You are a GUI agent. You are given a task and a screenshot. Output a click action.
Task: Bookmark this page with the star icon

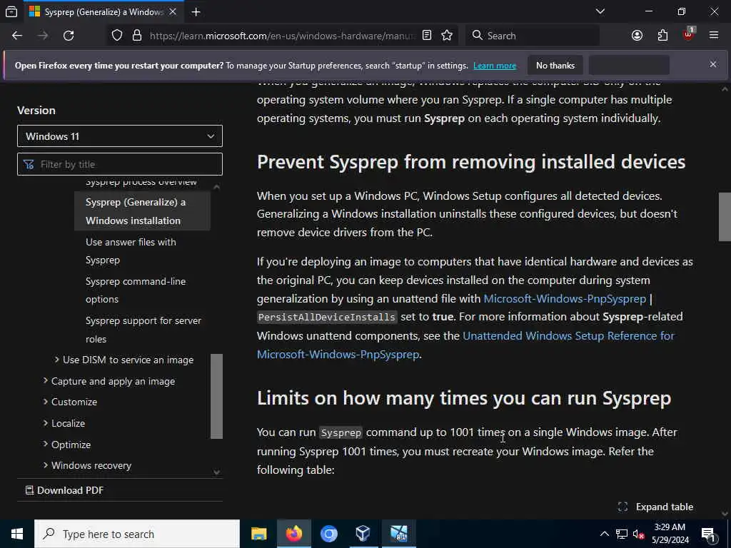click(x=447, y=36)
